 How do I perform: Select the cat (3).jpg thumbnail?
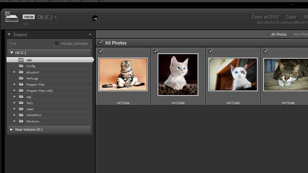233,74
